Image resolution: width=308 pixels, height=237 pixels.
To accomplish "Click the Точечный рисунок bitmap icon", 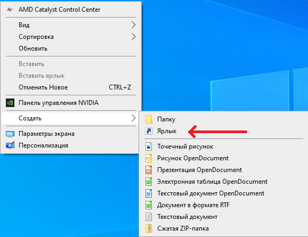I will coord(149,146).
